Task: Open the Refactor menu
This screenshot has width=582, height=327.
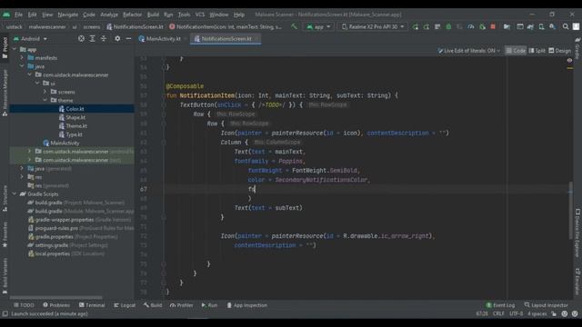Action: pos(132,15)
